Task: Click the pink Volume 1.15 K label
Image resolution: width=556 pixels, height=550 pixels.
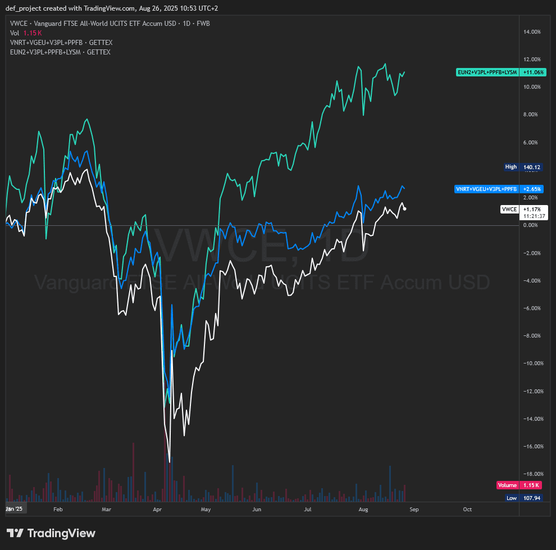Action: (519, 485)
